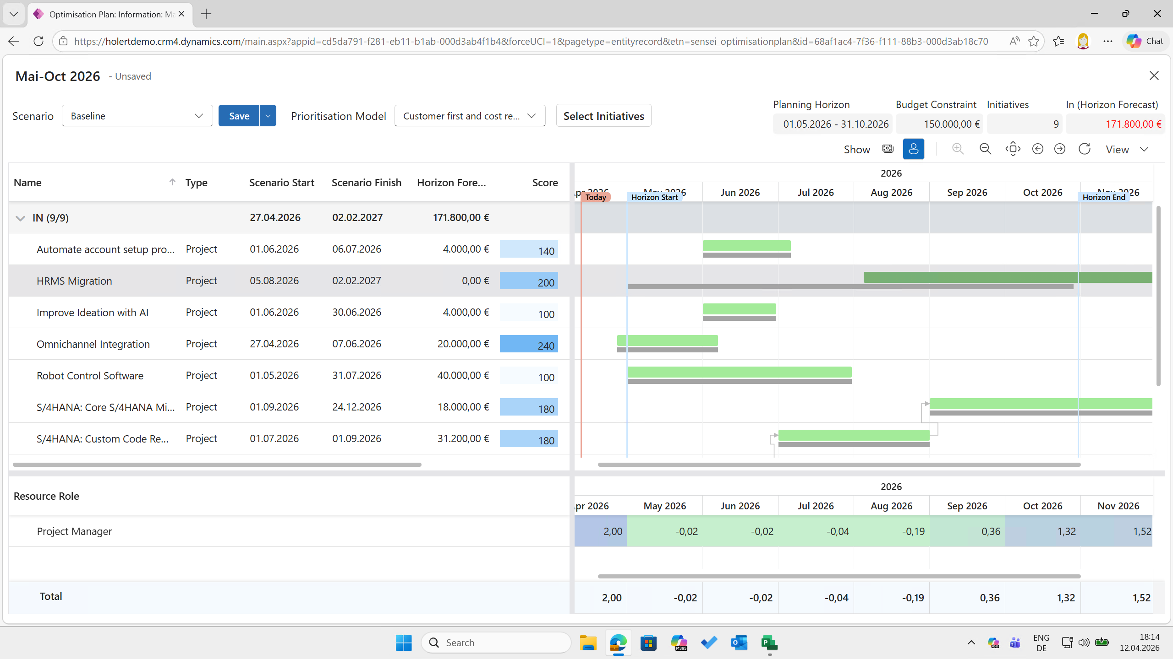Sort by the Name column arrow
This screenshot has height=659, width=1173.
click(x=172, y=182)
